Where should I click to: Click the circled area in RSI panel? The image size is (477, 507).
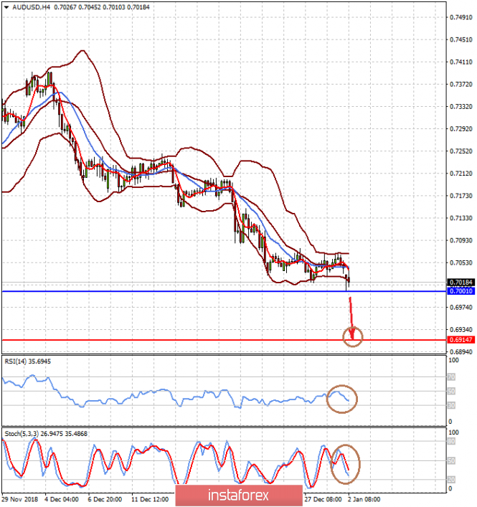tap(341, 397)
